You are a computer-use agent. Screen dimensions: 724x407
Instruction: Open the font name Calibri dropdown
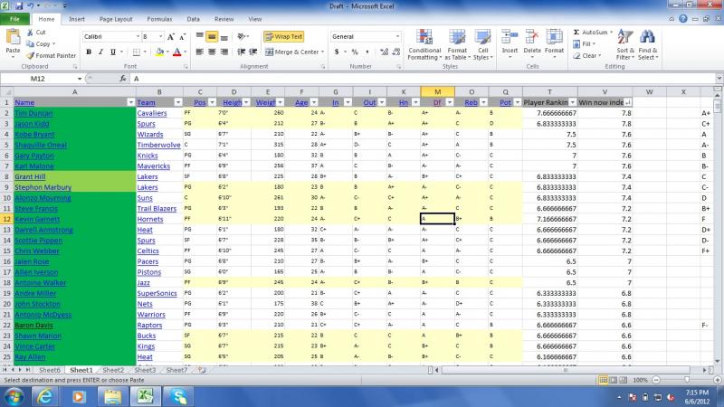click(138, 36)
